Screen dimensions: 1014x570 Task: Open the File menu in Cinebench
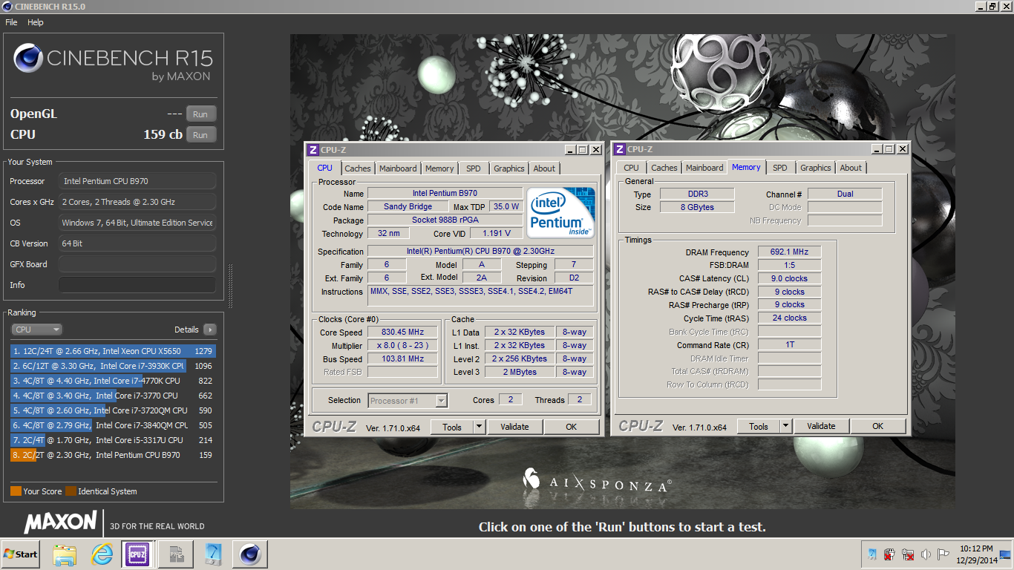tap(11, 22)
